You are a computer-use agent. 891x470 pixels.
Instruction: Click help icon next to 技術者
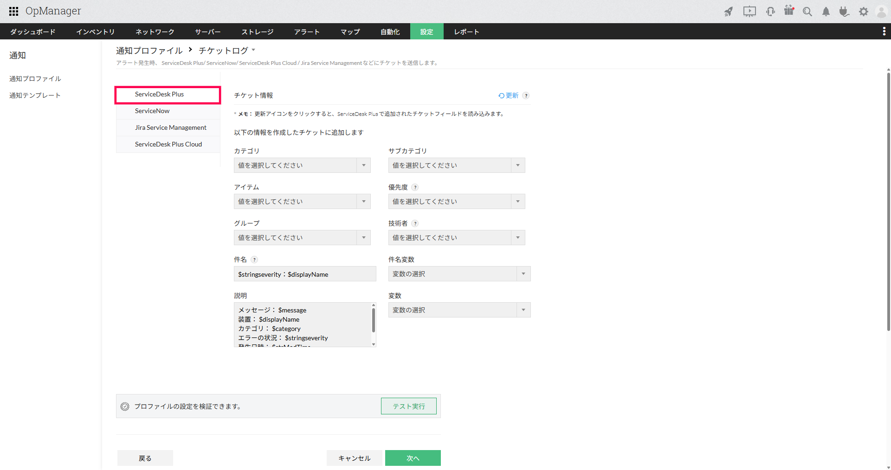[x=415, y=223]
